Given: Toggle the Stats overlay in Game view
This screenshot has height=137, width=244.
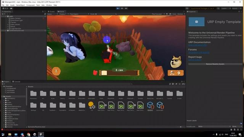Looking at the screenshot, I should click(174, 14).
